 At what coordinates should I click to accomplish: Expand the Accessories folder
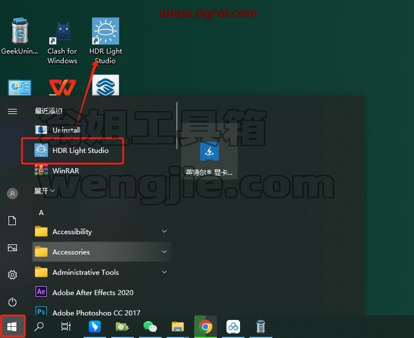point(102,252)
